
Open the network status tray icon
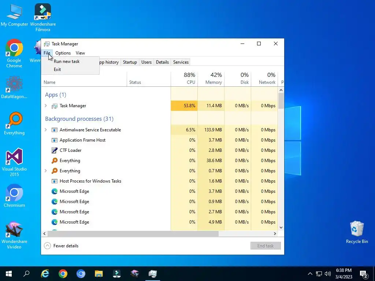pos(319,274)
